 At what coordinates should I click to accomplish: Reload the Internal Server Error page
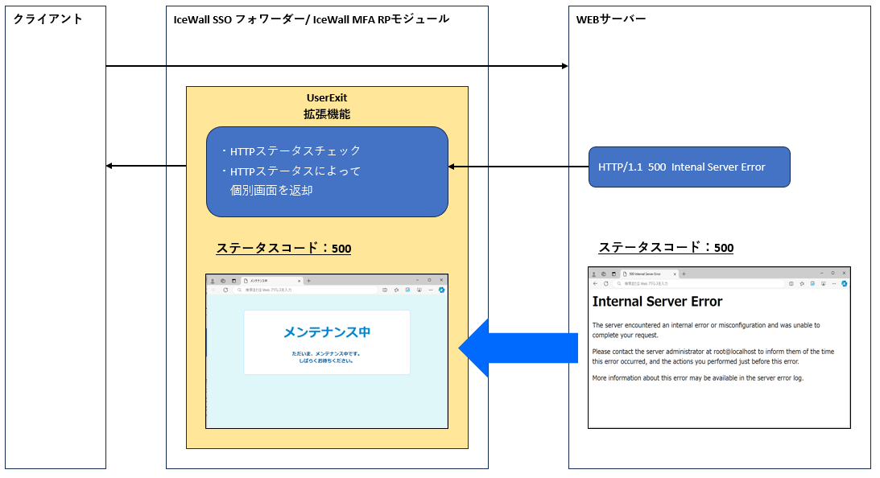[606, 284]
